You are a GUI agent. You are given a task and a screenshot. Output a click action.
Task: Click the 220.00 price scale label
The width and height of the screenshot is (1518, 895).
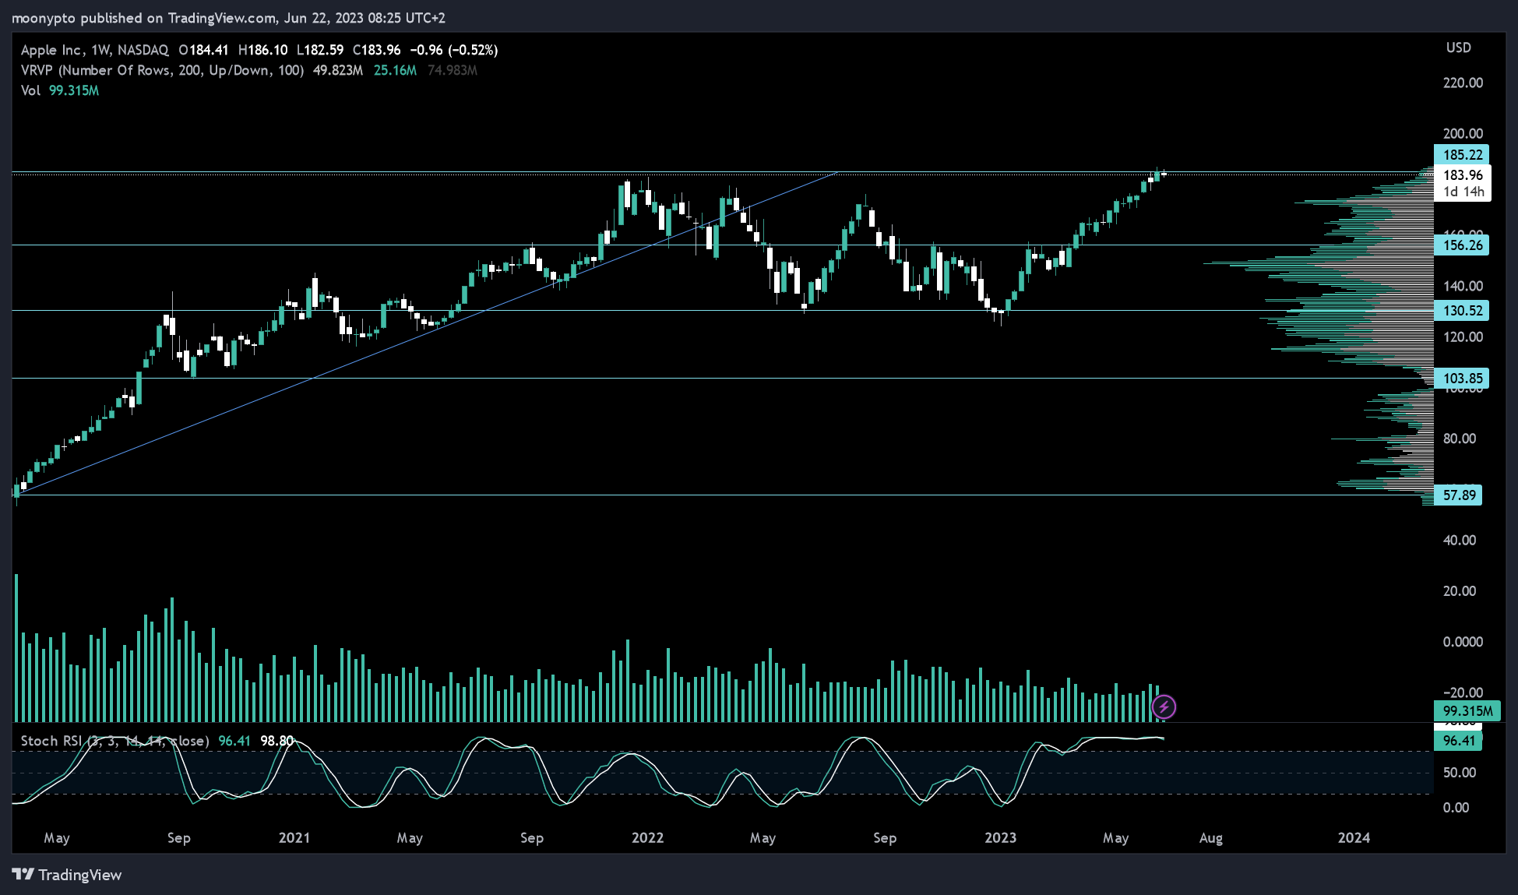1463,83
